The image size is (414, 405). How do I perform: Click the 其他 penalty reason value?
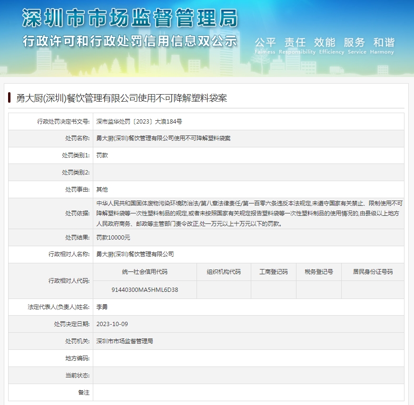tap(102, 190)
